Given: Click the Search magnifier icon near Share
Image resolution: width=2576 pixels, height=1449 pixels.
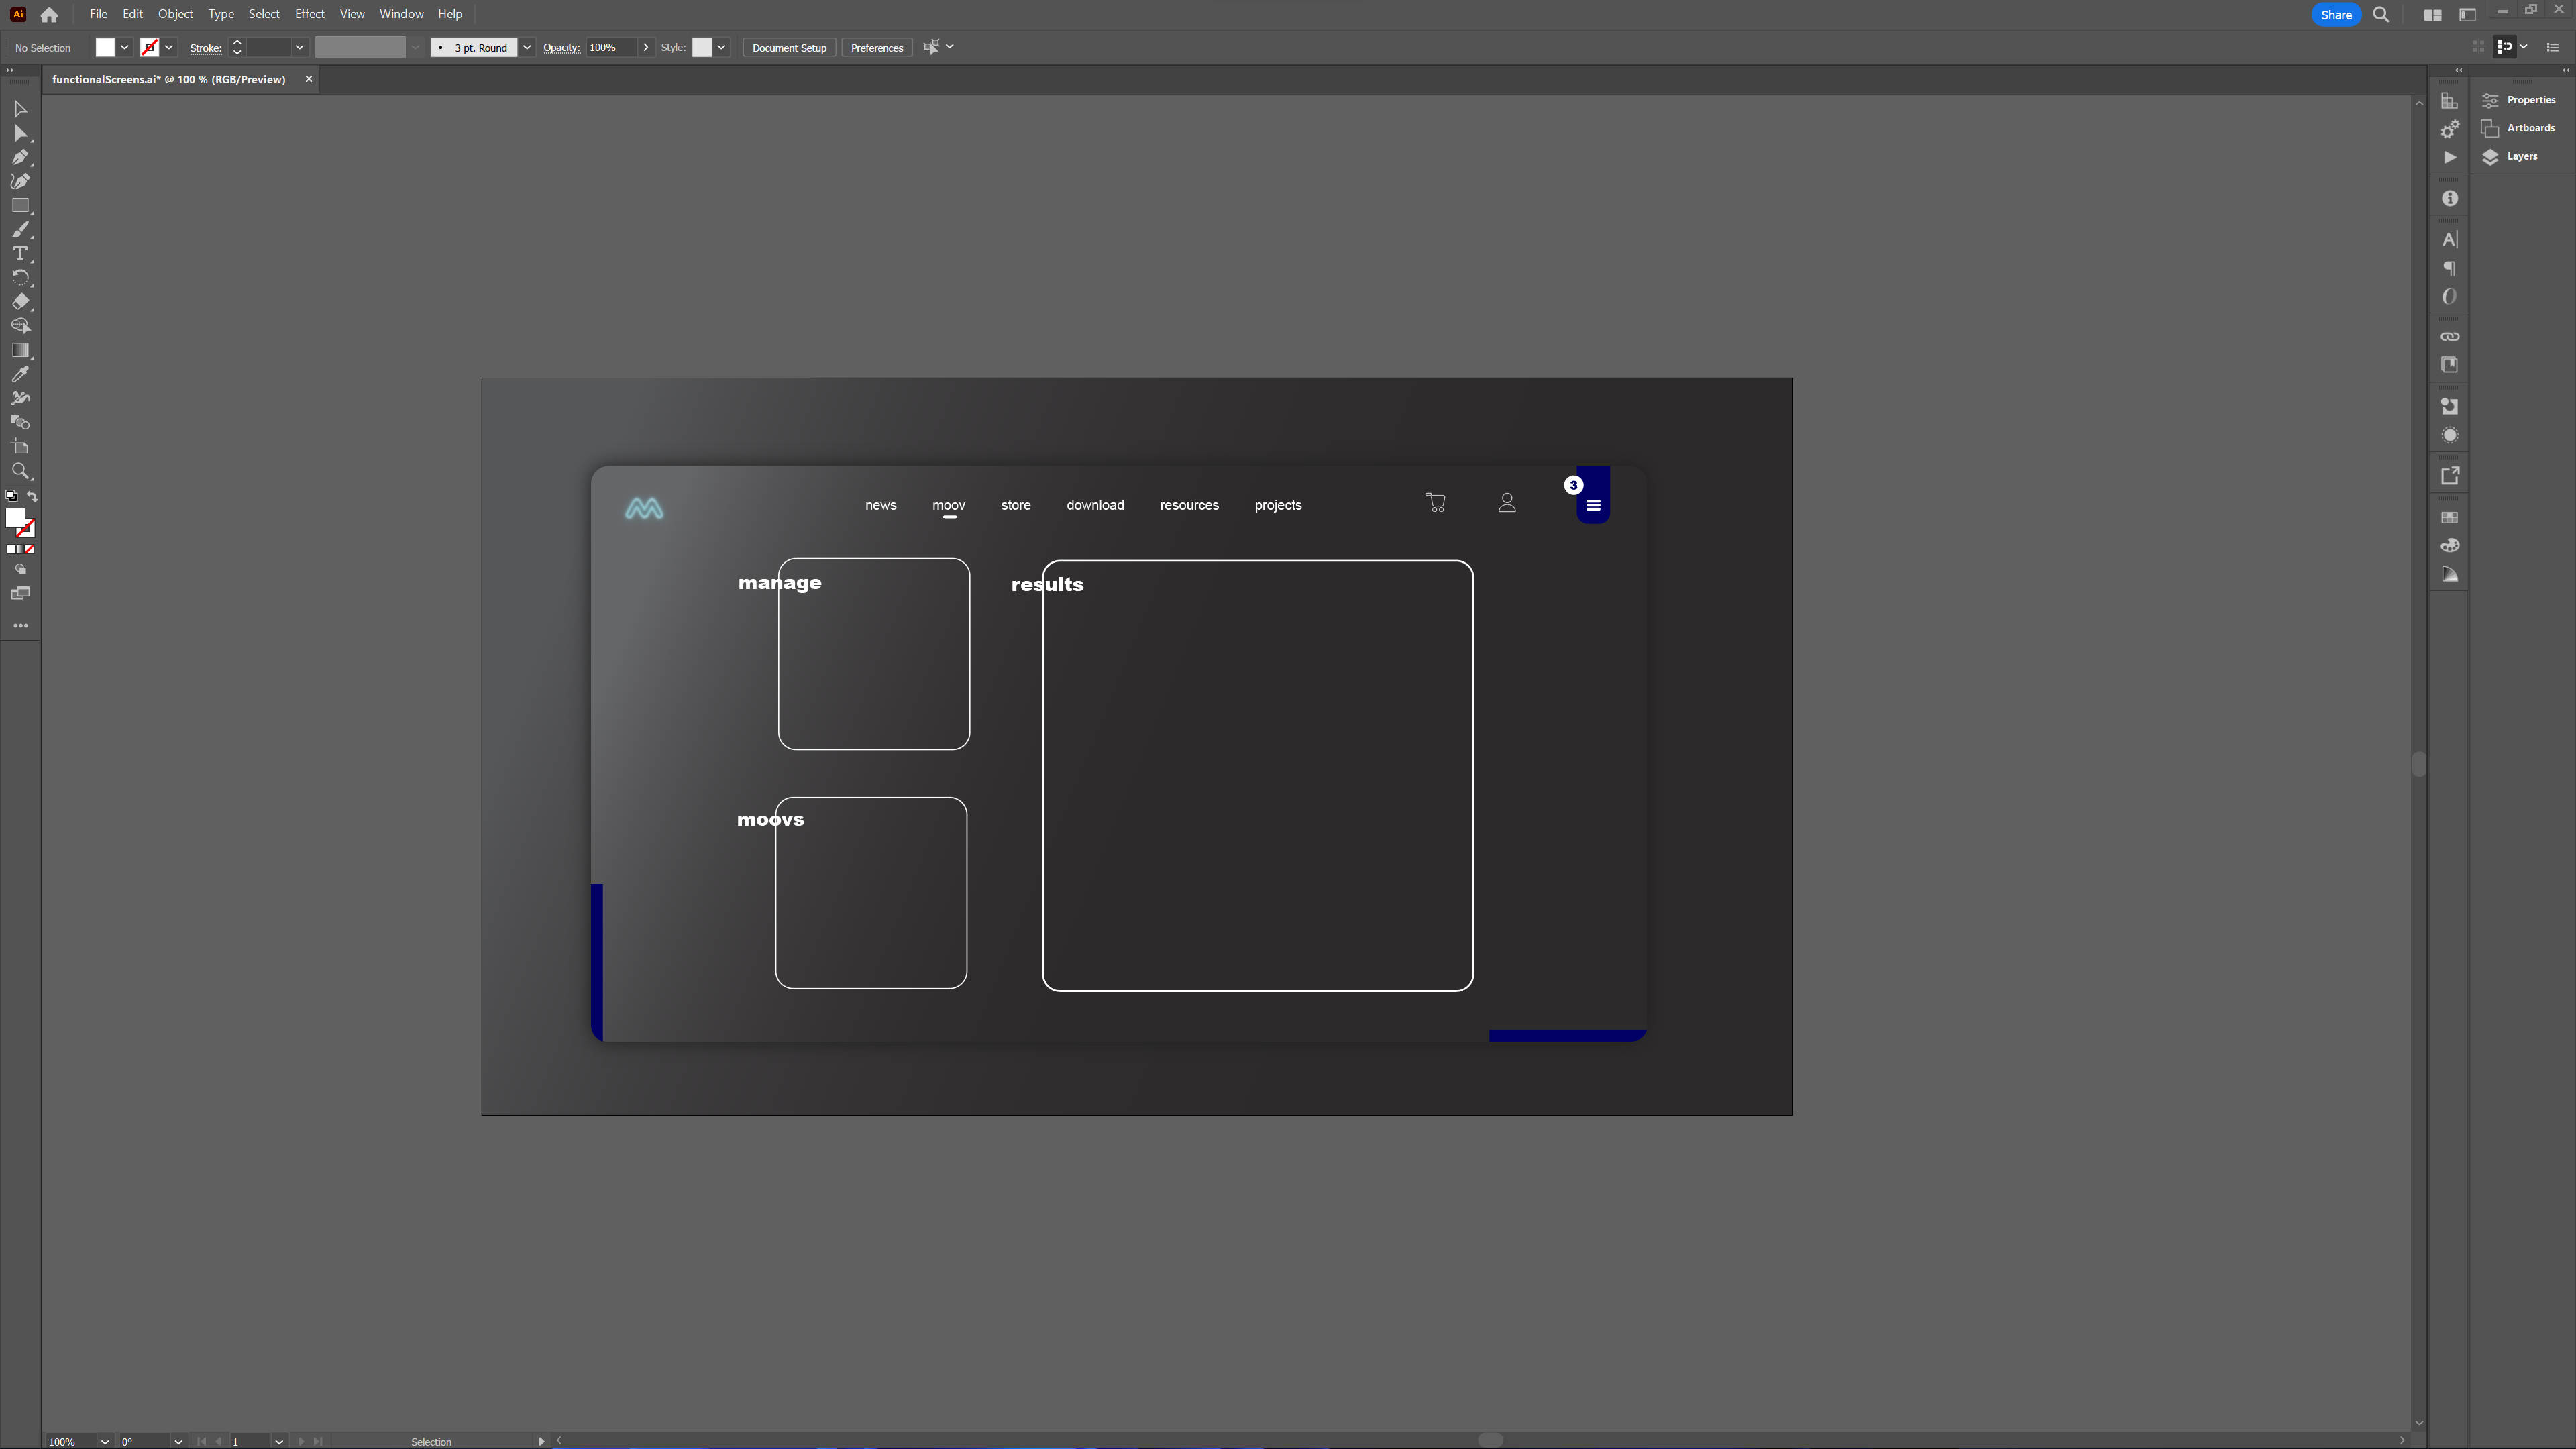Looking at the screenshot, I should point(2381,15).
